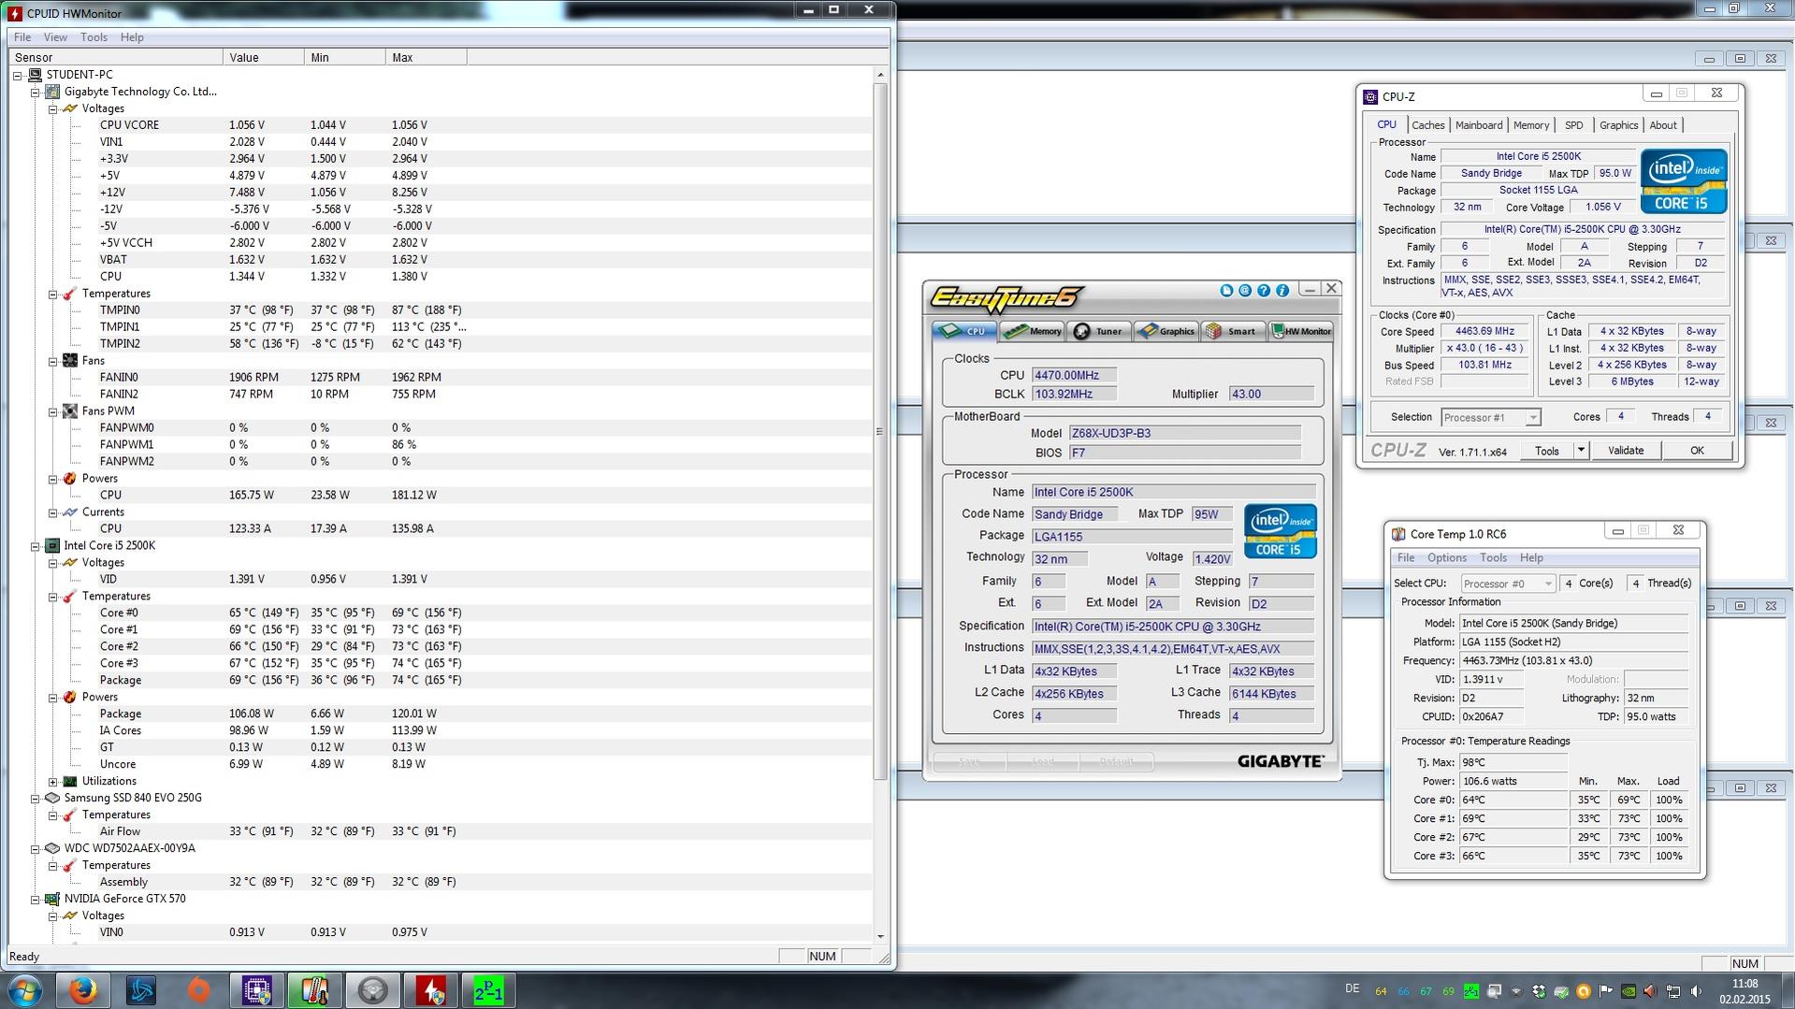1795x1009 pixels.
Task: Select the Graphics tab in EasyTune6
Action: [1166, 331]
